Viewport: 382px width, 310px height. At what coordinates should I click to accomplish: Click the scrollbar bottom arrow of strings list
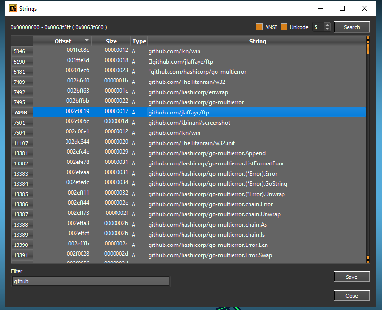click(x=368, y=260)
